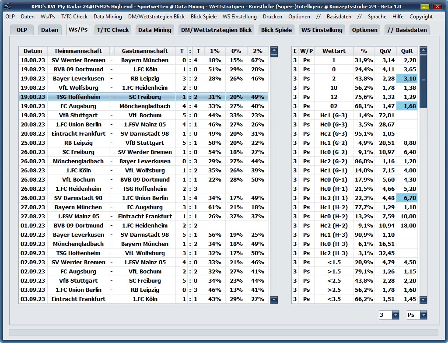Switch to the Data Mining tab
The width and height of the screenshot is (448, 343).
point(155,30)
